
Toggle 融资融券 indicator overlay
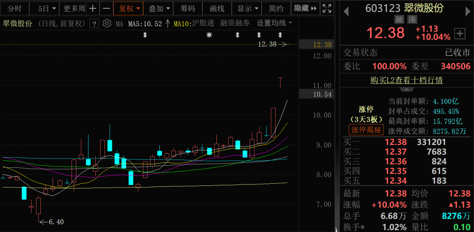235,23
